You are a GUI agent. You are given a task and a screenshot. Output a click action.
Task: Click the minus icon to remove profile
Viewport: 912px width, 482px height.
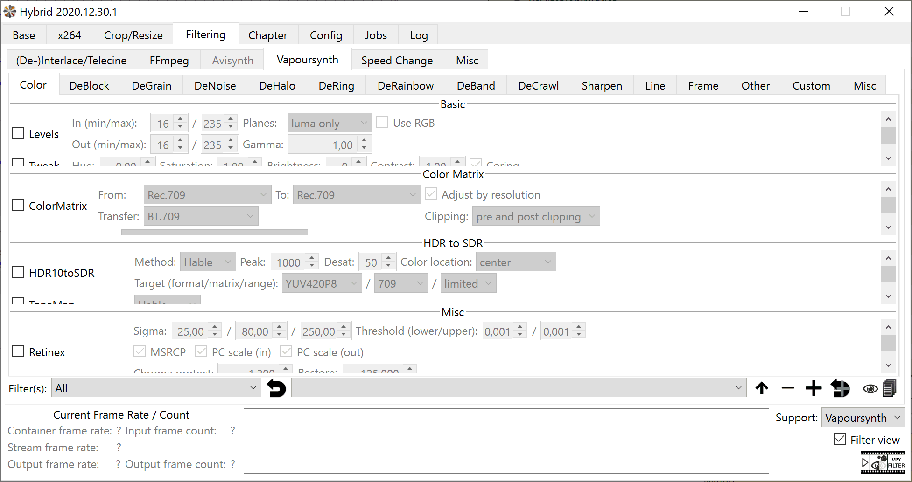pos(787,388)
